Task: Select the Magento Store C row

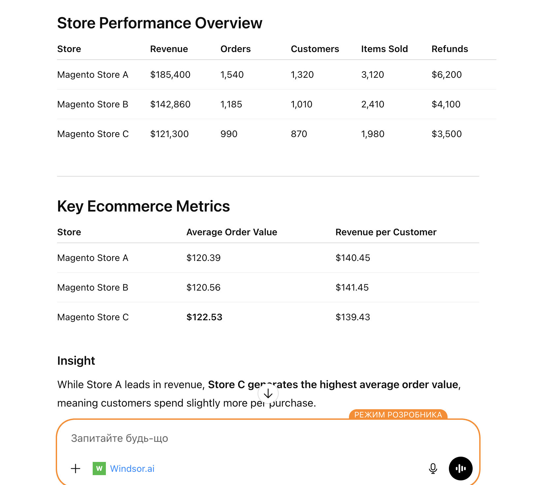Action: point(93,134)
